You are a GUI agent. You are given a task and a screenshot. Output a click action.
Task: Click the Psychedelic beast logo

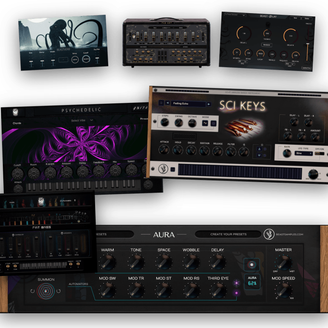[16, 112]
